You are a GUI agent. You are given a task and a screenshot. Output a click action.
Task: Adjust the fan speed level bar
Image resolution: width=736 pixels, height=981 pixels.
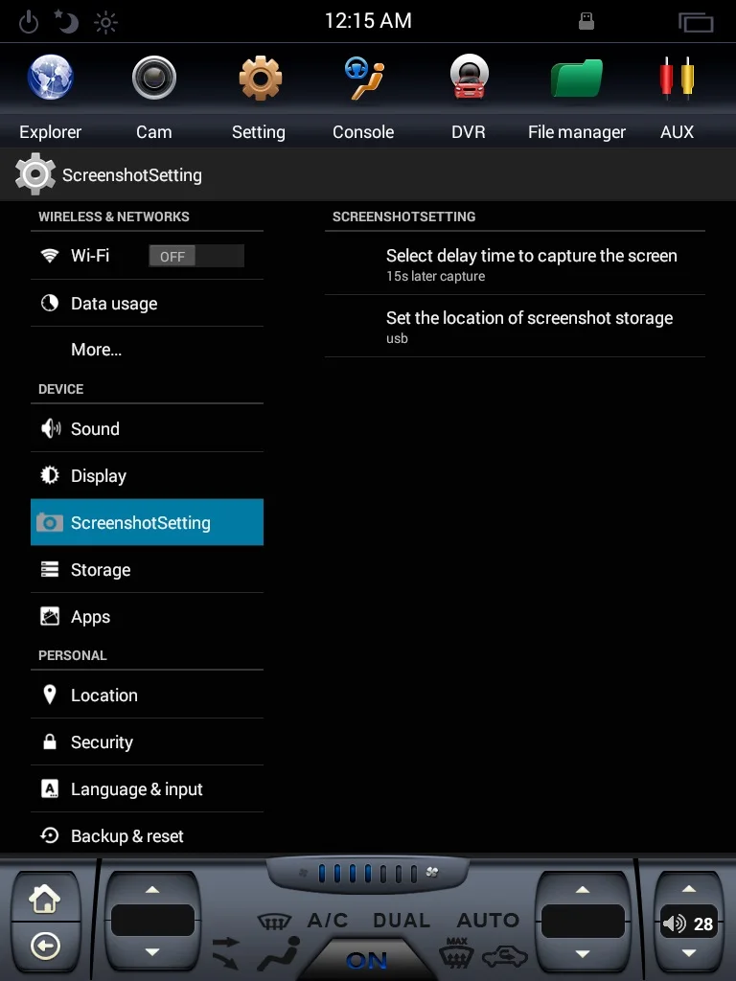coord(368,873)
